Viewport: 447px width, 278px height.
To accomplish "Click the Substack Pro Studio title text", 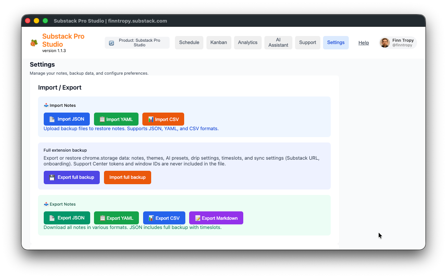I will (63, 40).
